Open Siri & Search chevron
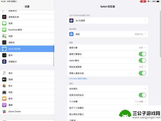The height and width of the screenshot is (121, 161). point(145,20)
